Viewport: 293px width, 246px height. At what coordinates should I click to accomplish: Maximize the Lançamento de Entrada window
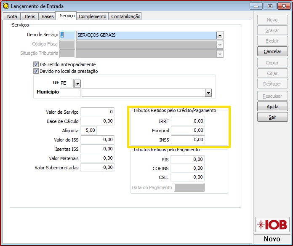pos(270,6)
